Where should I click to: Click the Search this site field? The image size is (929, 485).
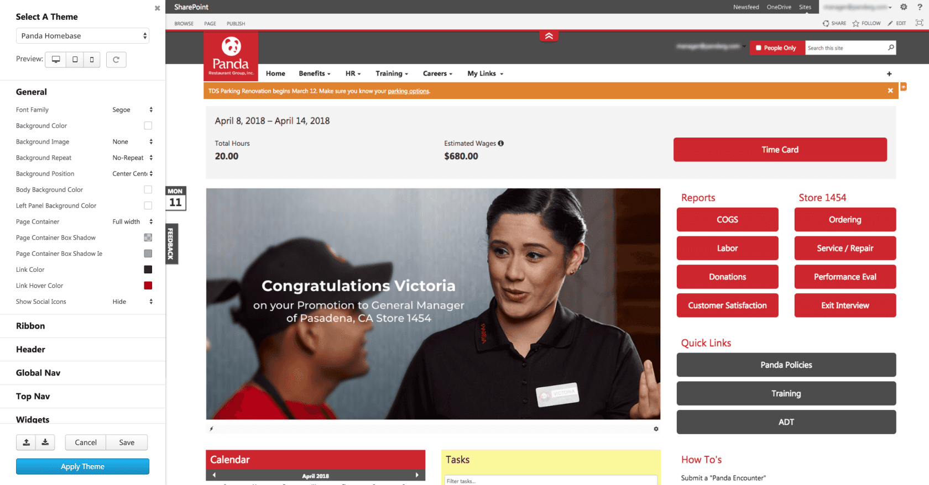pyautogui.click(x=846, y=48)
